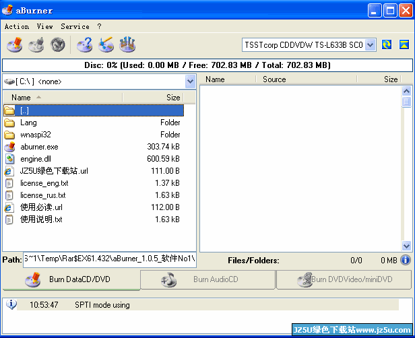Click the eject drive icon
Viewport: 415px width, 338px height.
click(404, 44)
